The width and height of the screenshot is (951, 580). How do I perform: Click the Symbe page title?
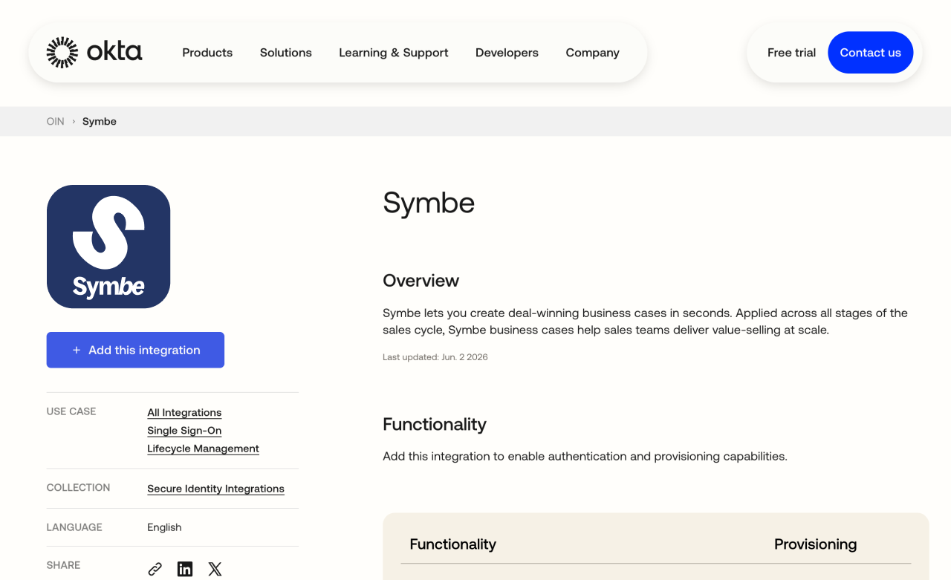tap(429, 203)
